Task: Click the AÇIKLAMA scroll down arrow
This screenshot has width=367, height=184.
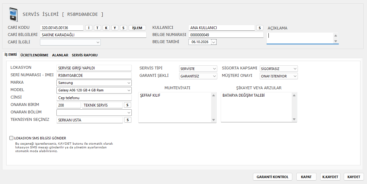Action: click(336, 41)
